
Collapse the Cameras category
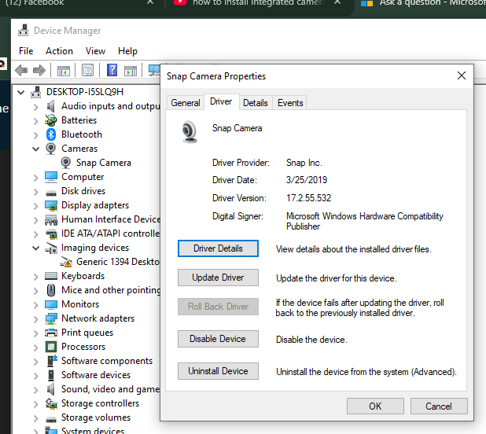point(36,149)
